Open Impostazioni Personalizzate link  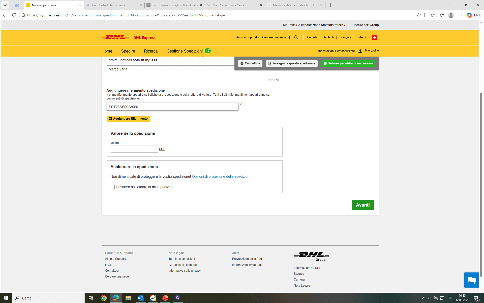336,51
